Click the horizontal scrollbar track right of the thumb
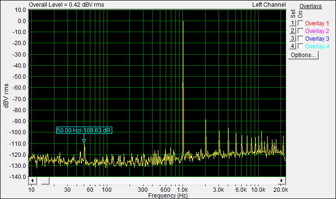The image size is (336, 199). point(164,181)
